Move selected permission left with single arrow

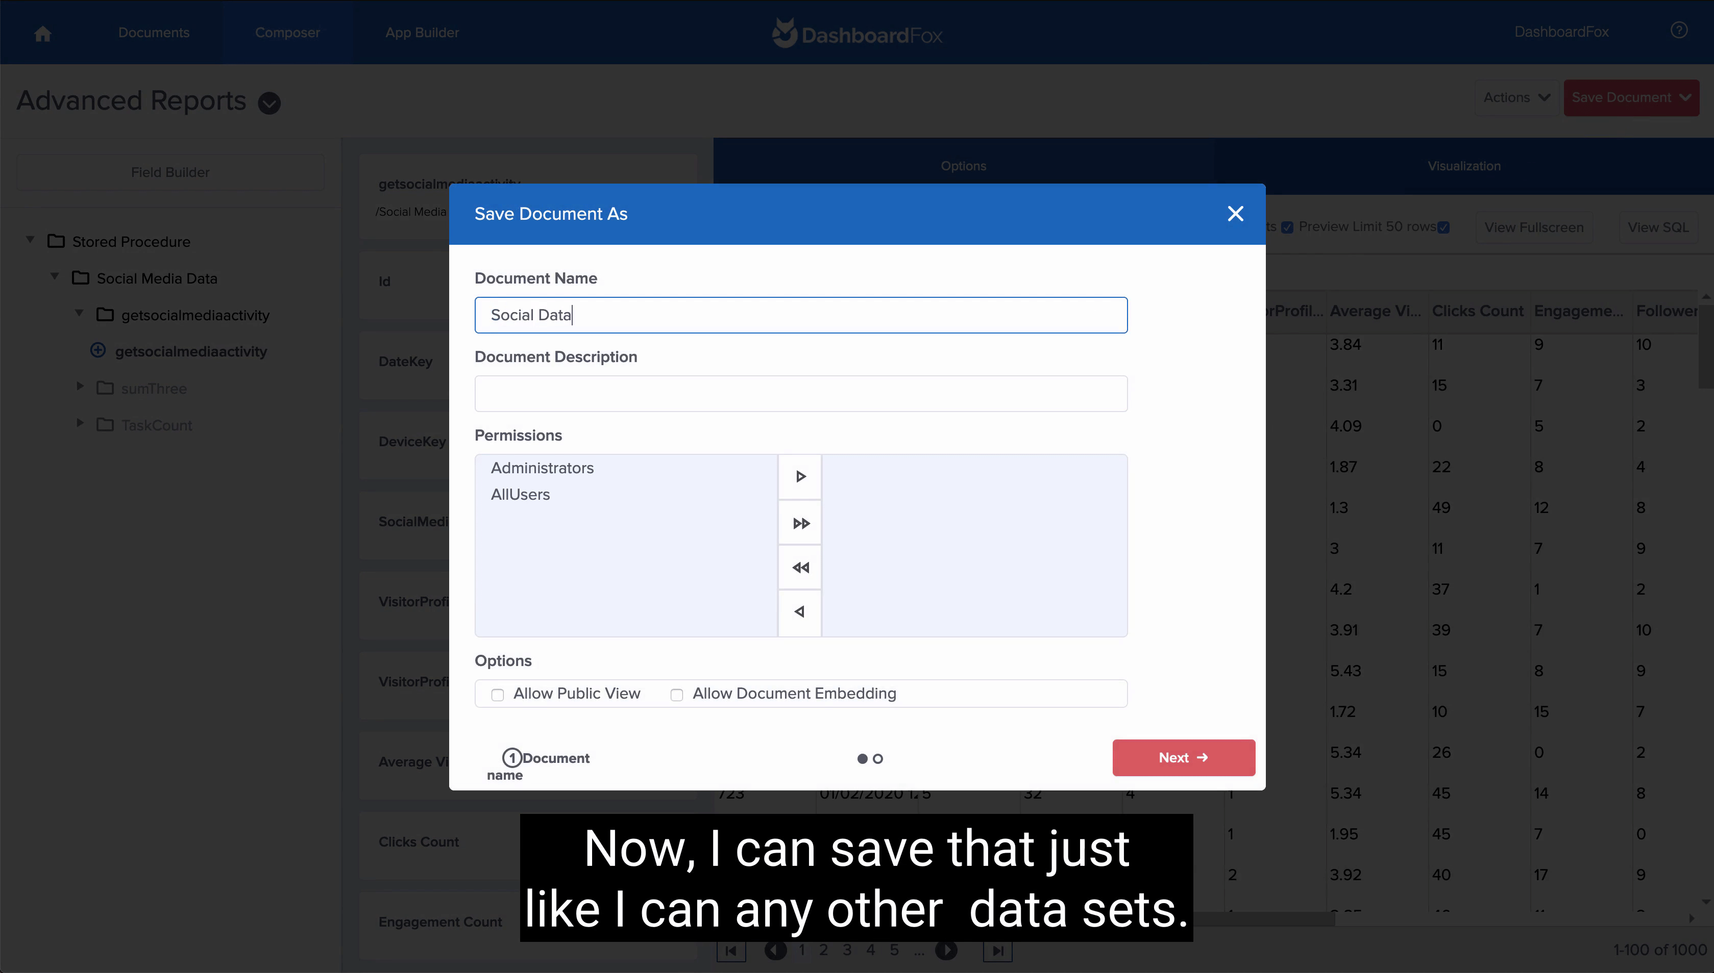point(800,611)
